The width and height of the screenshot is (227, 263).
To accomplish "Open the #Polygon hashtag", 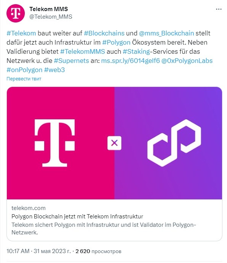I will click(x=116, y=42).
